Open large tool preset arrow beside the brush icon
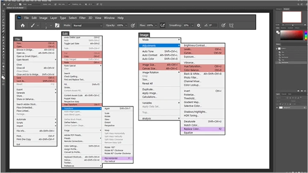Viewport: 308px width, 173px height. (x=38, y=25)
